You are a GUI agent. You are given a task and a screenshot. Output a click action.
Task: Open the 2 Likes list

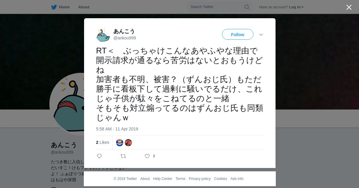click(x=103, y=142)
